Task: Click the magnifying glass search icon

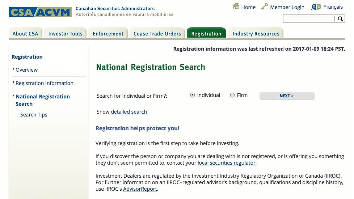Action: [x=340, y=19]
